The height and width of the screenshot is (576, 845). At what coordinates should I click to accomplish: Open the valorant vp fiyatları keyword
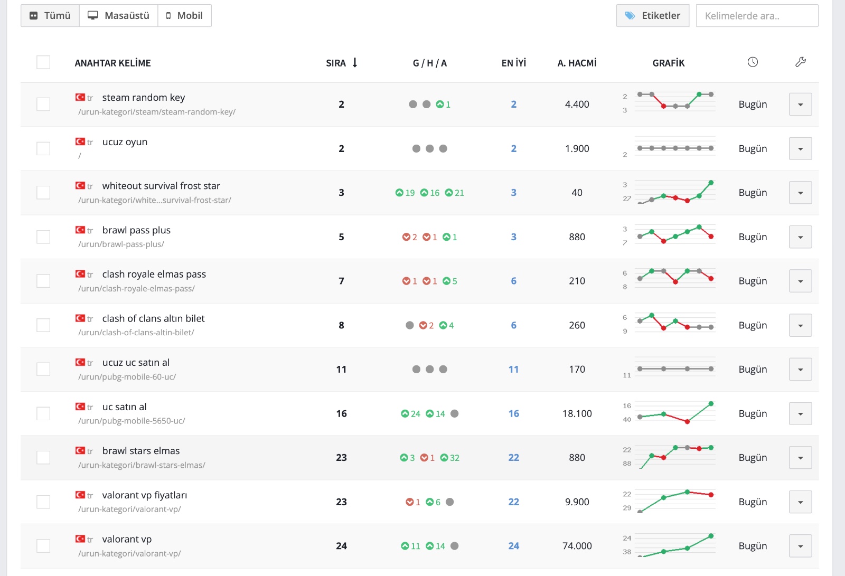click(145, 495)
